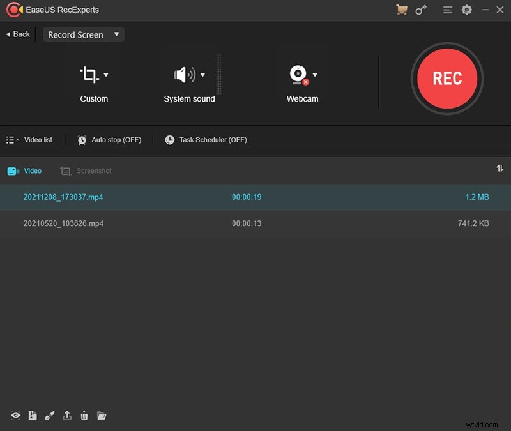Open the shopping cart to upgrade
The image size is (511, 431).
[x=401, y=10]
